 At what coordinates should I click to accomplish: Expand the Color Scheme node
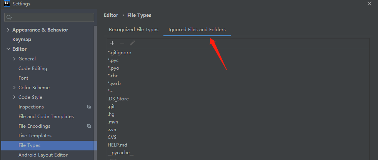tap(14, 88)
